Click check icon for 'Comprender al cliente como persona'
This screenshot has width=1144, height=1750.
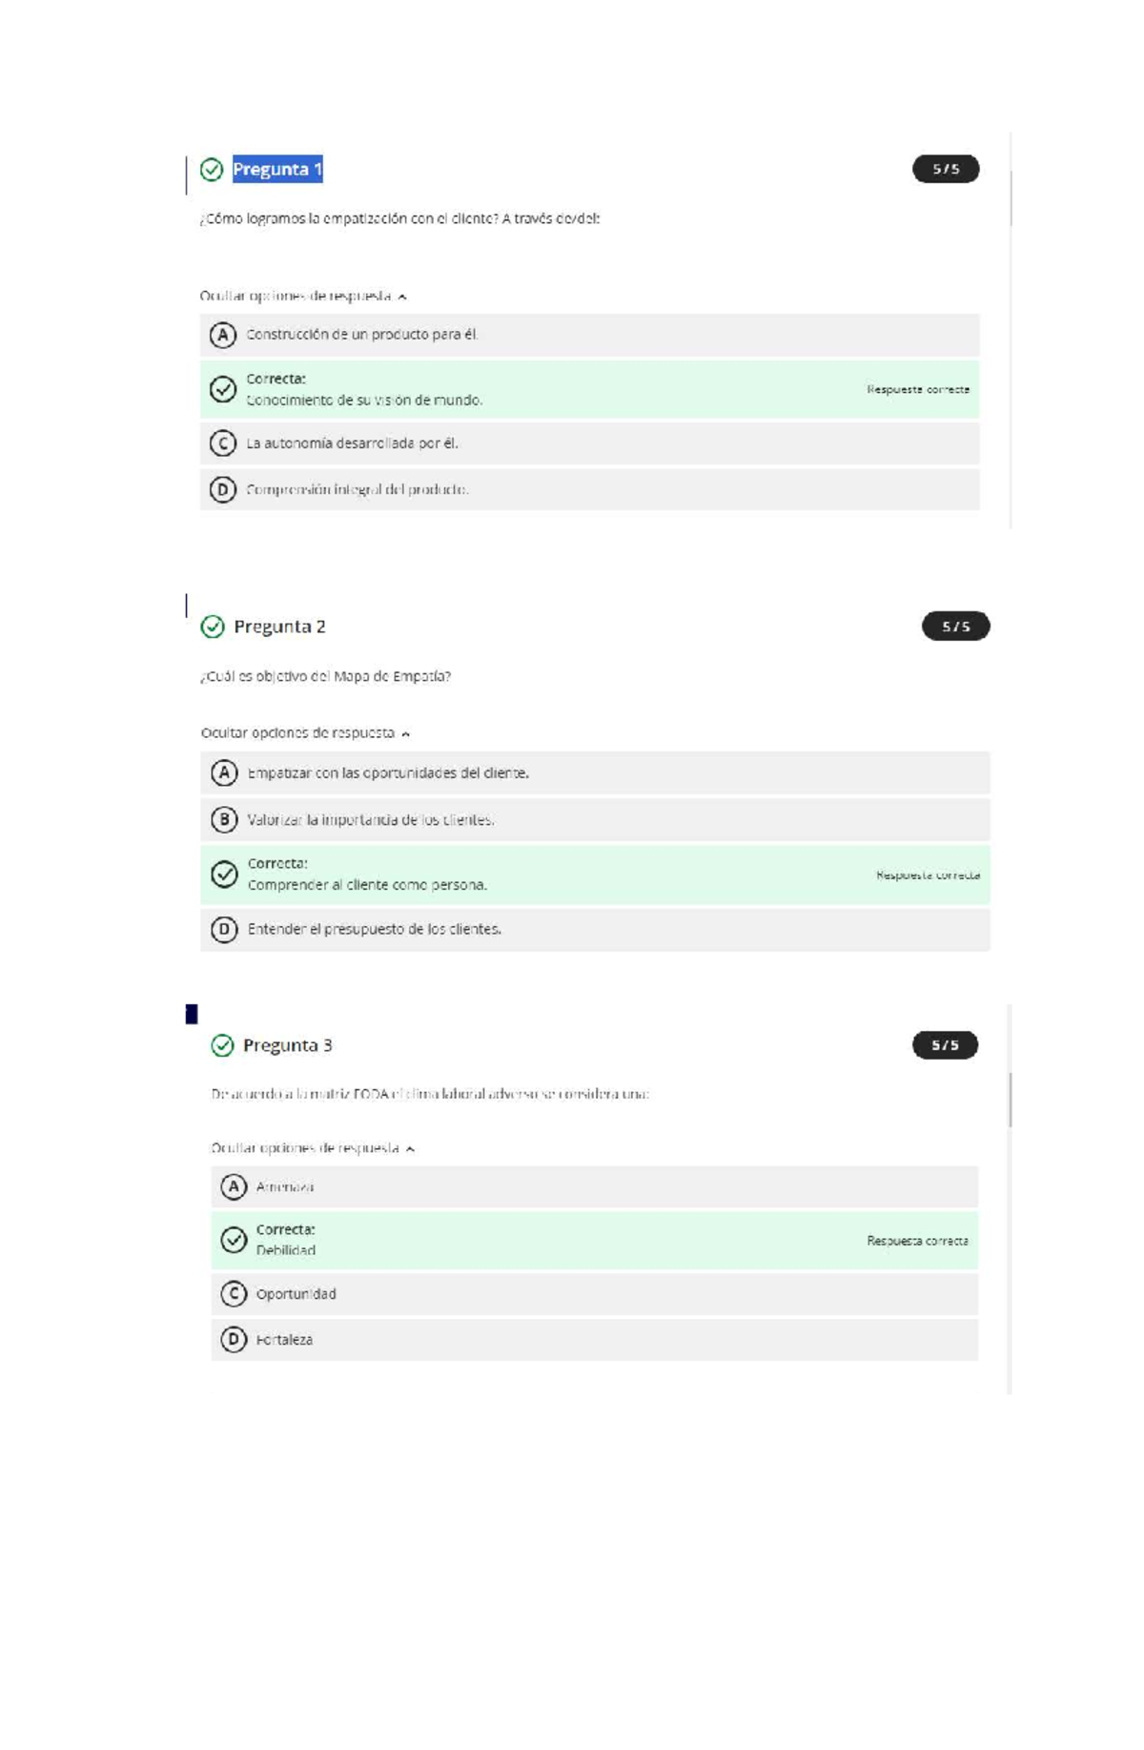(224, 875)
